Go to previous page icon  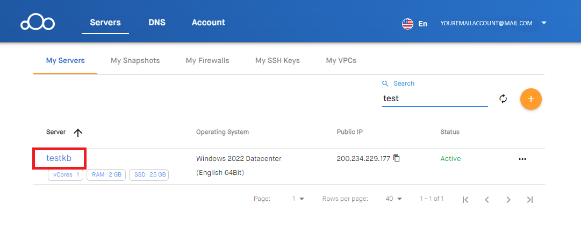[487, 199]
